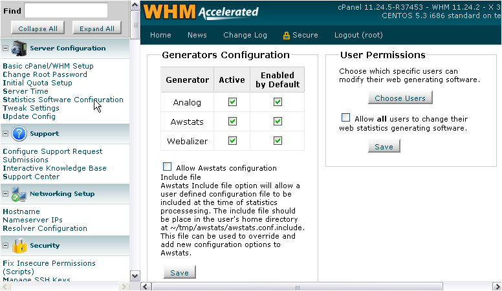Open Configure Support Request Submissions link

pyautogui.click(x=52, y=155)
